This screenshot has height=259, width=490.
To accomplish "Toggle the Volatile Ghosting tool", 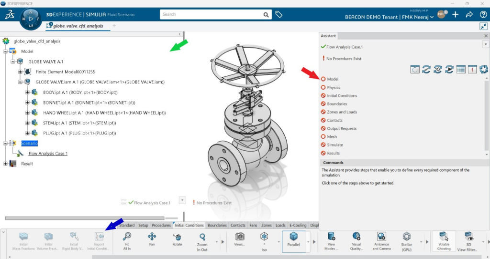I will pos(444,241).
